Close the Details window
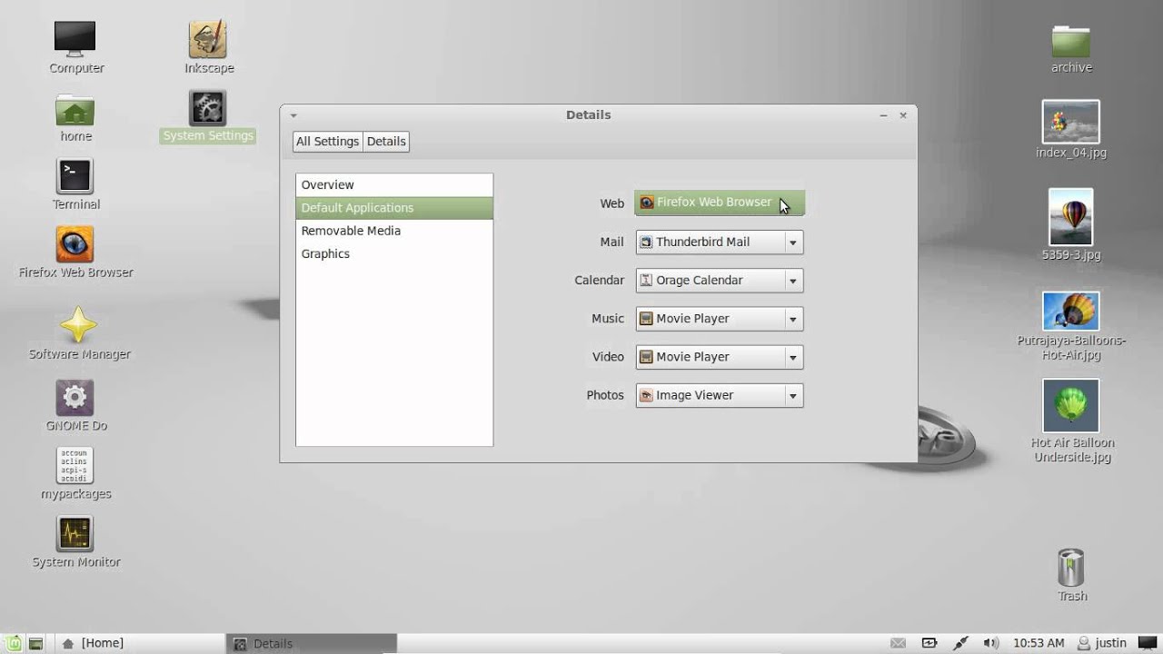The image size is (1163, 654). tap(903, 115)
